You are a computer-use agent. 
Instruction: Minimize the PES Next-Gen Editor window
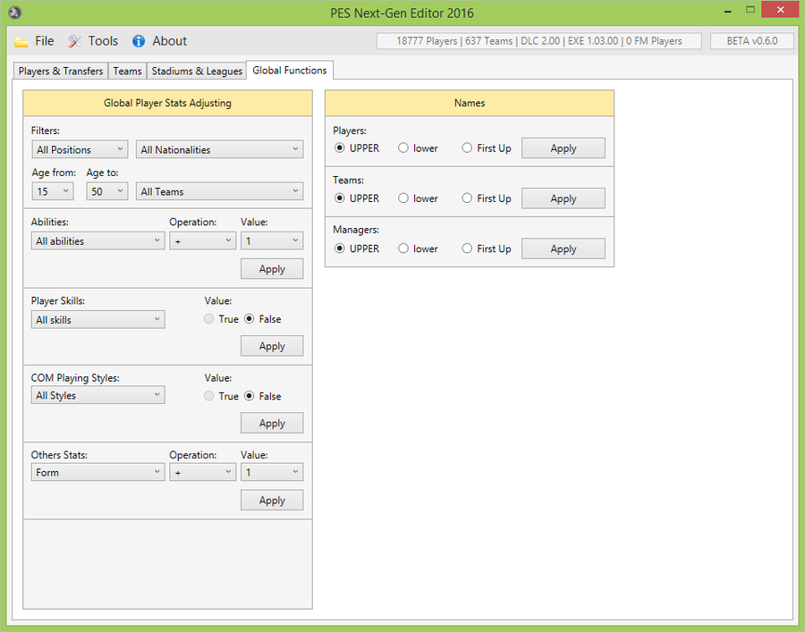(x=727, y=10)
